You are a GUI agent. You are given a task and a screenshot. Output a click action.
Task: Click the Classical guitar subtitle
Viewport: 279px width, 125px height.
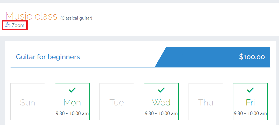tap(76, 18)
